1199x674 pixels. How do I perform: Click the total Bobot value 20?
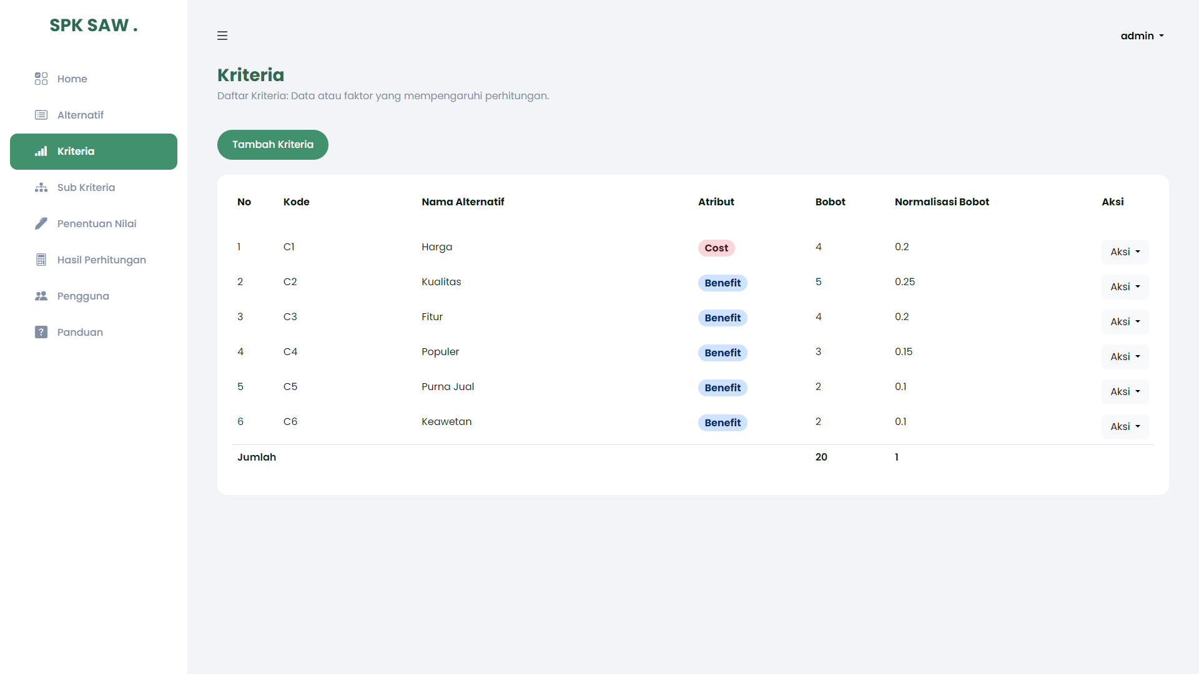point(821,457)
